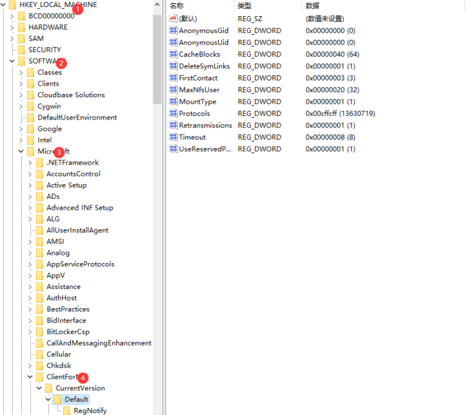Select the BestPractices key
This screenshot has height=415, width=474.
point(68,309)
